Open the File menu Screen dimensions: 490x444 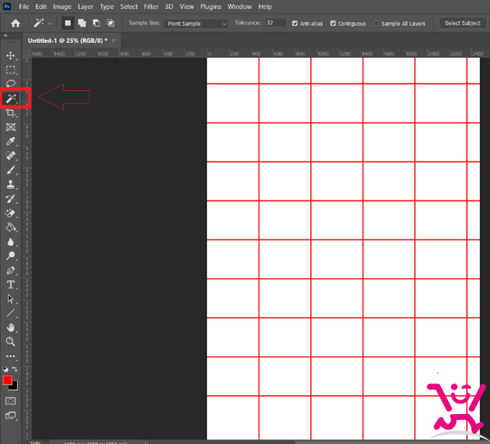24,7
